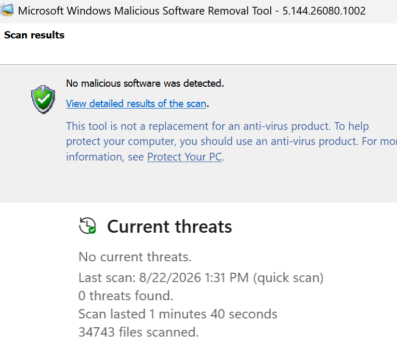Click the 34743 files scanned line
Viewport: 397px width, 347px height.
139,332
